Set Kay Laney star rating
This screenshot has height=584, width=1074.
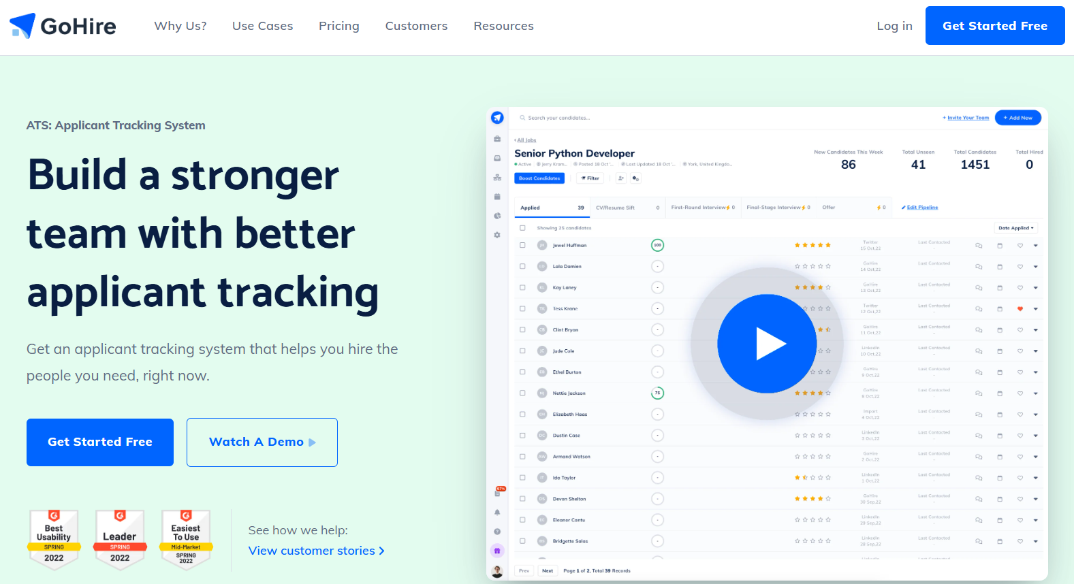point(812,287)
